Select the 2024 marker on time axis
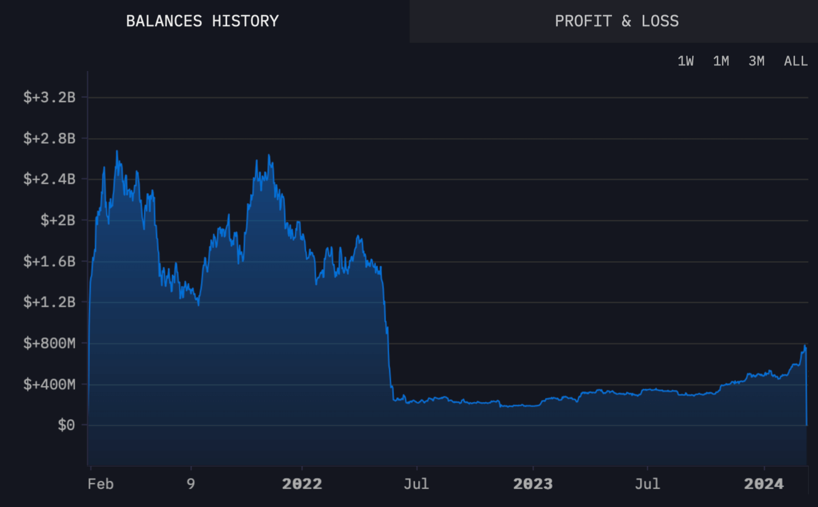 pos(763,484)
